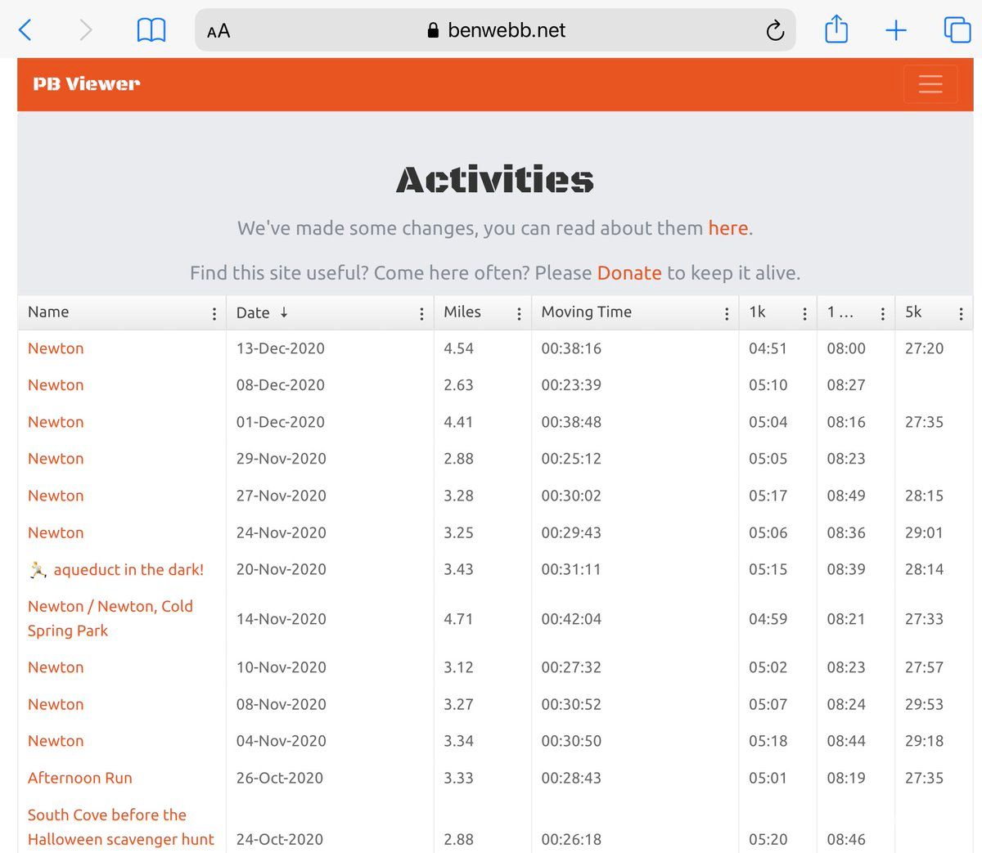Sort by the Miles column header

point(462,312)
